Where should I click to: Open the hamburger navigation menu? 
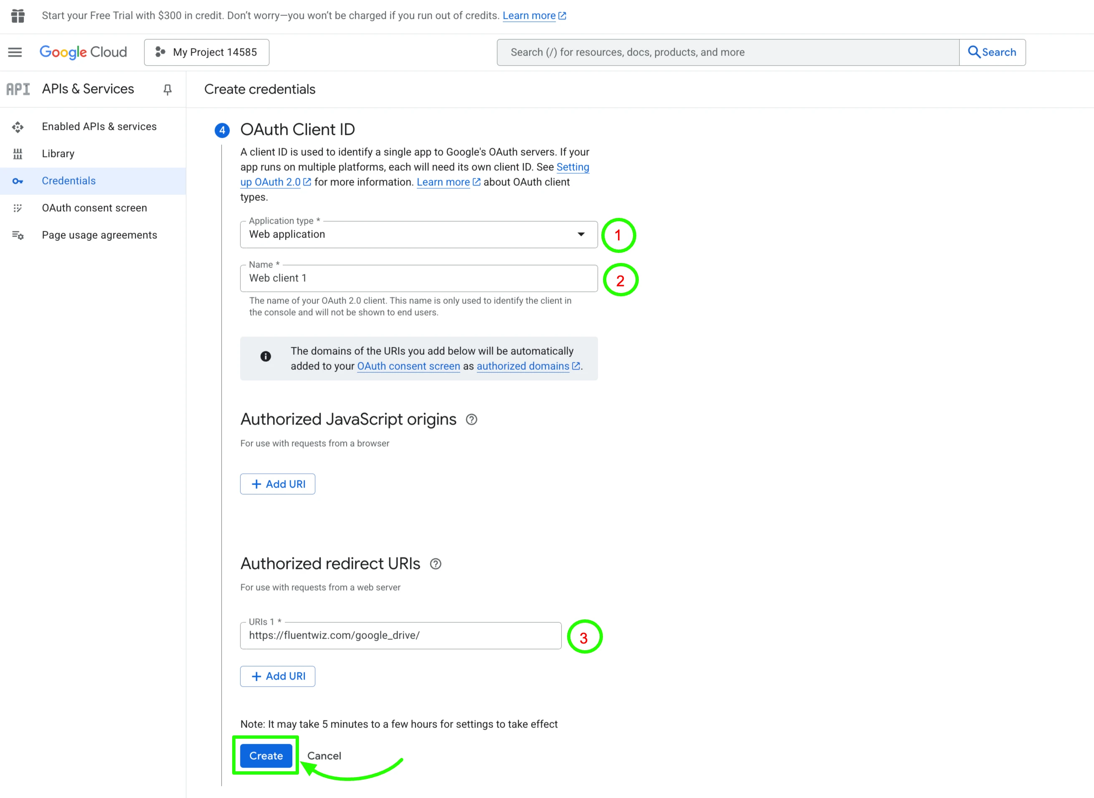click(15, 52)
